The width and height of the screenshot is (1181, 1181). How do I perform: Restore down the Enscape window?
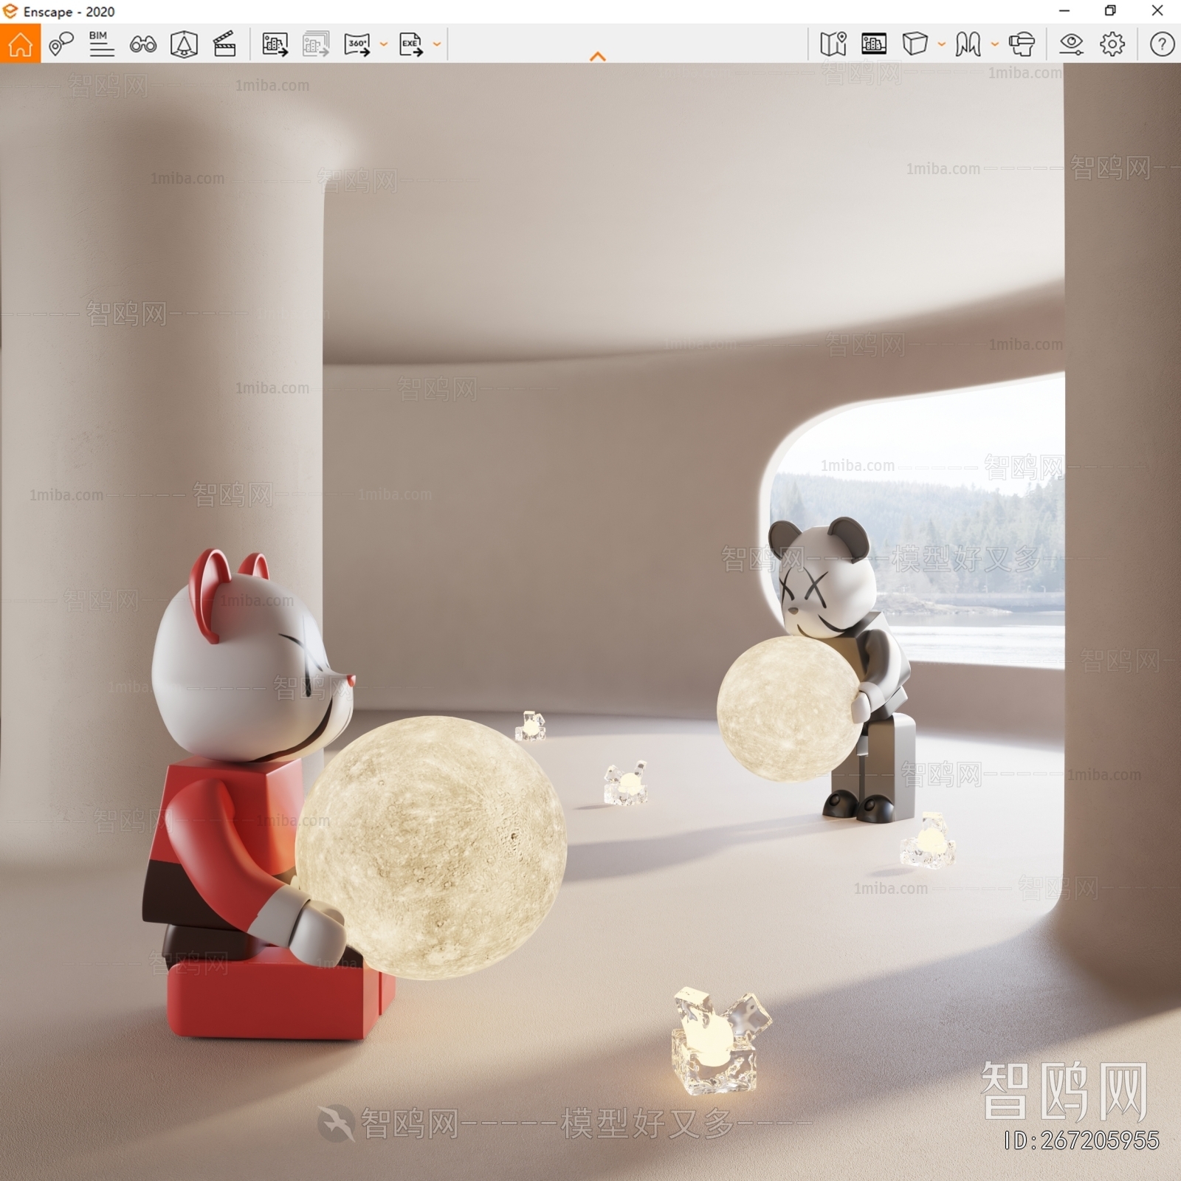[1110, 11]
